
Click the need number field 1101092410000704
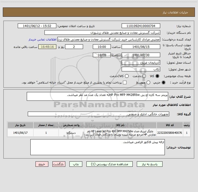141,26
